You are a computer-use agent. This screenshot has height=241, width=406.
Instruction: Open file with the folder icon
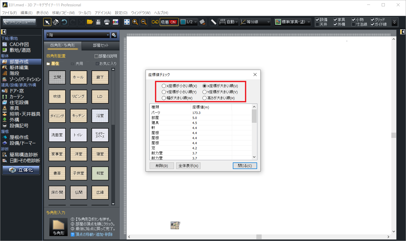tap(90, 22)
